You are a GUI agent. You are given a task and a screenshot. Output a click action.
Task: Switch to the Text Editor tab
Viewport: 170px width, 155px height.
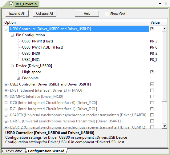14,151
